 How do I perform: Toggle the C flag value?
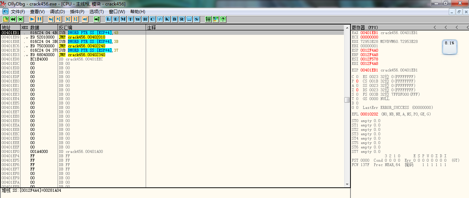[357, 77]
